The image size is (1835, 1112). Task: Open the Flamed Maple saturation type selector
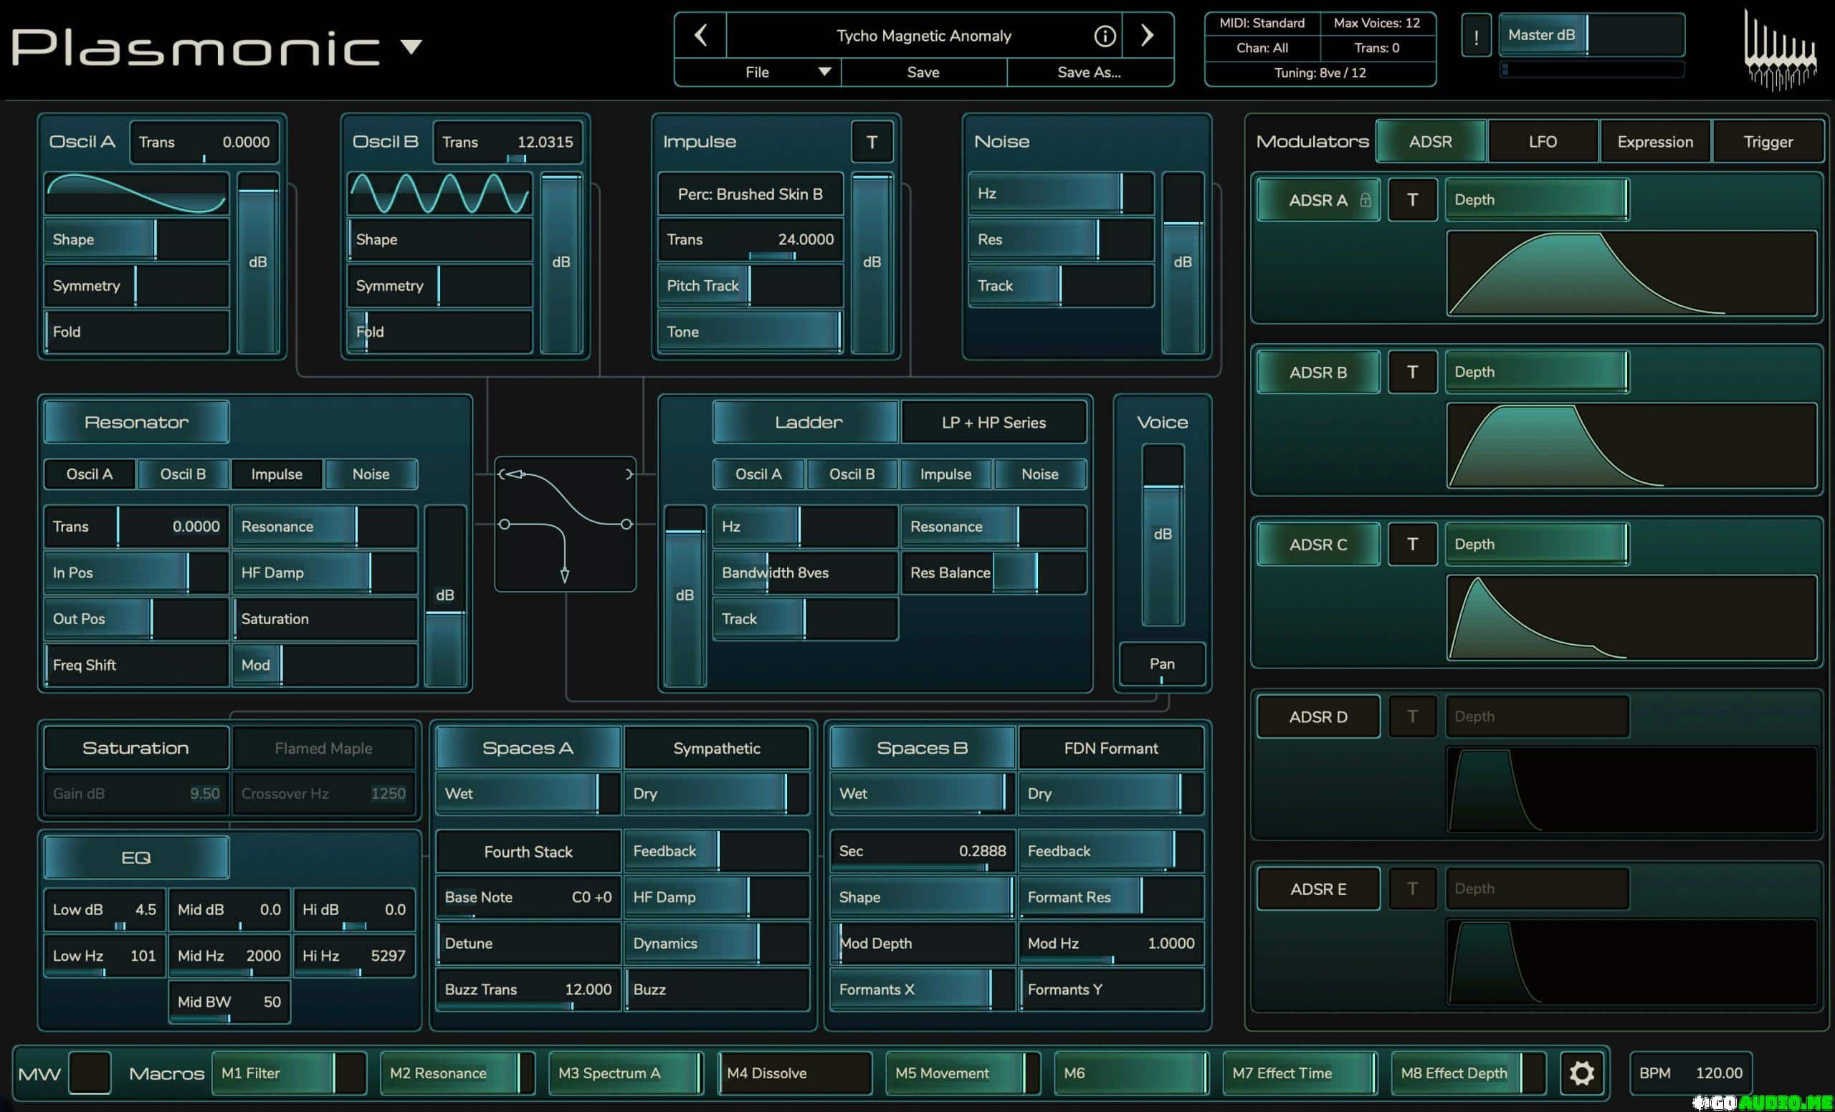click(323, 748)
